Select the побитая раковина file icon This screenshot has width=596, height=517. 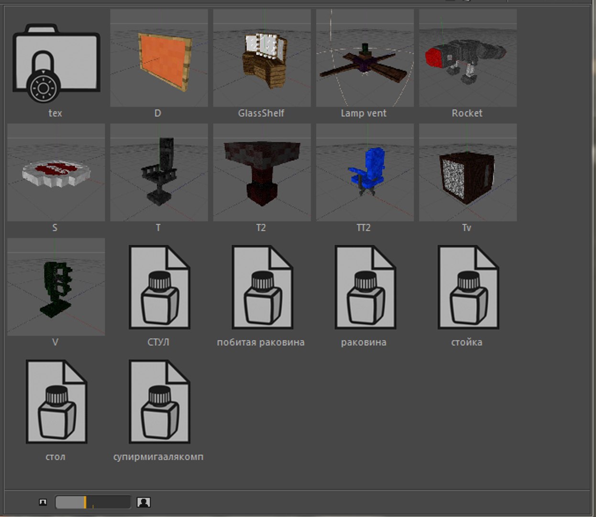point(262,287)
